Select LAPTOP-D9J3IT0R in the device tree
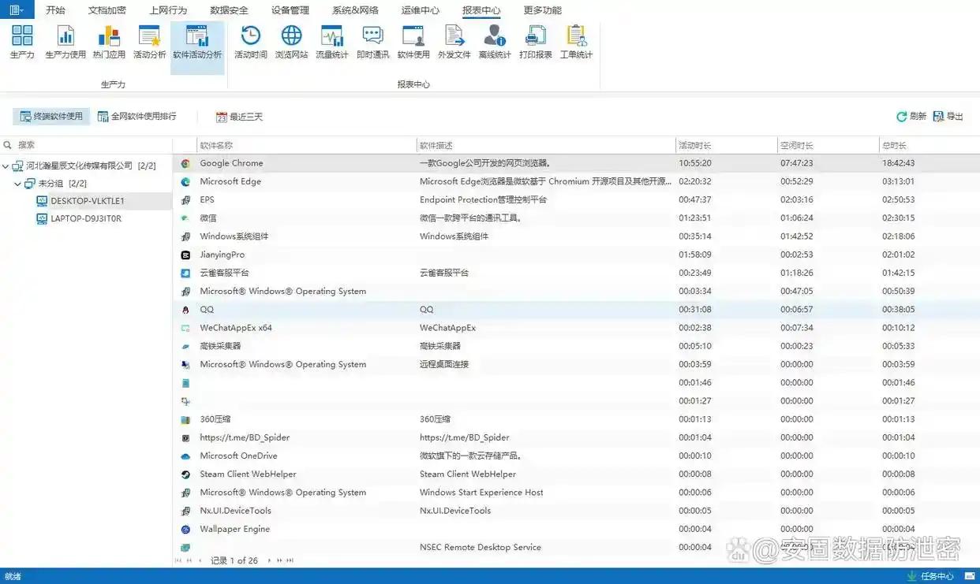The height and width of the screenshot is (584, 980). point(86,219)
